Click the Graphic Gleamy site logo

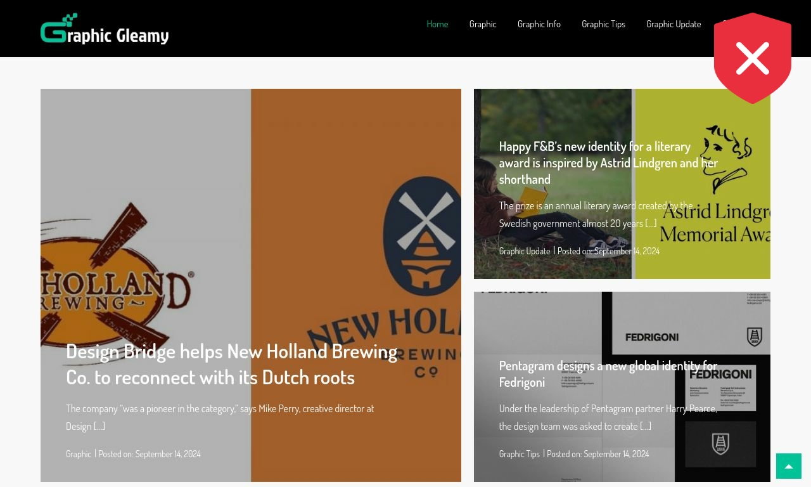(x=105, y=29)
